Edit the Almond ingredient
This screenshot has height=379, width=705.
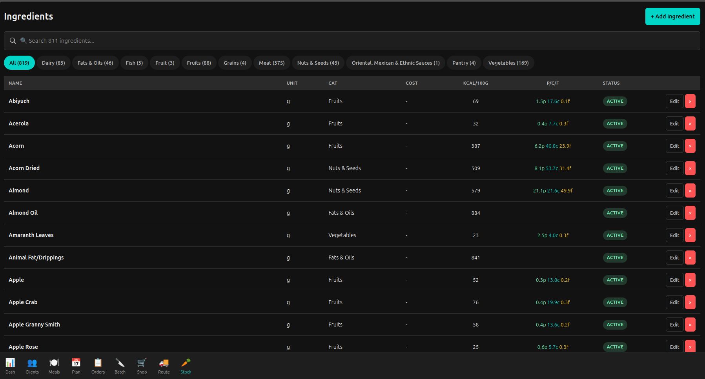click(x=674, y=190)
